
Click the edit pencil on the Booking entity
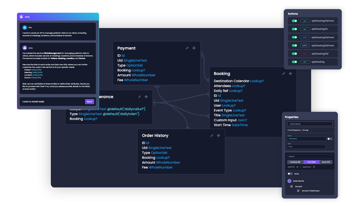[x=283, y=73]
